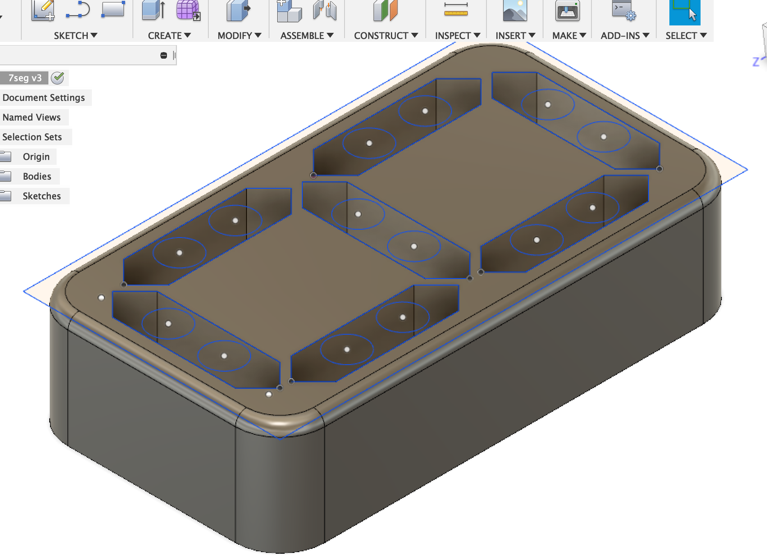Open the SELECT menu
This screenshot has height=557, width=767.
click(x=686, y=36)
